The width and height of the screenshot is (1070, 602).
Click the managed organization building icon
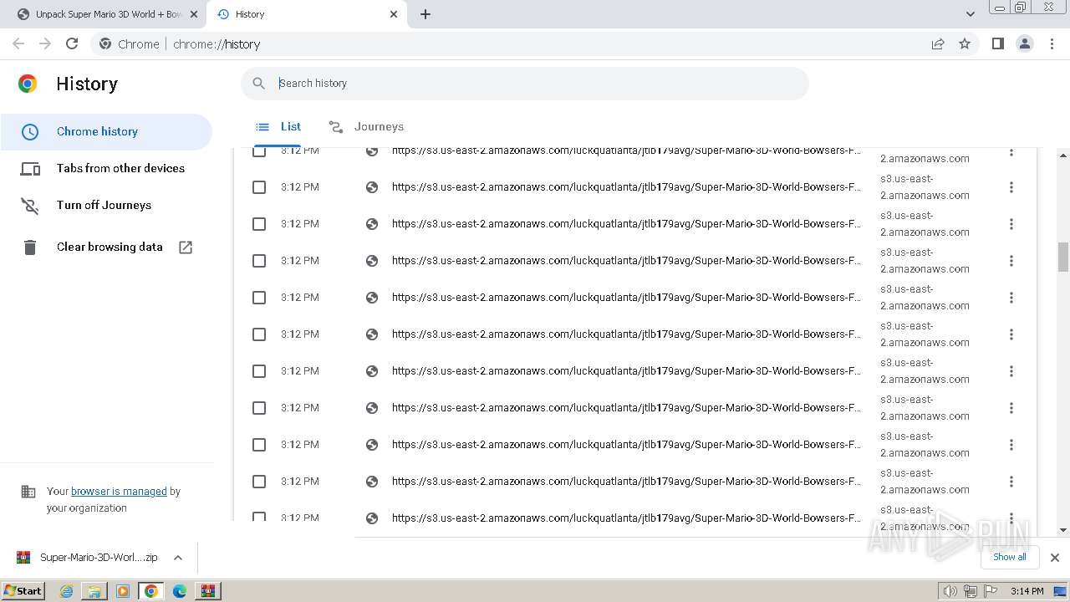[28, 492]
